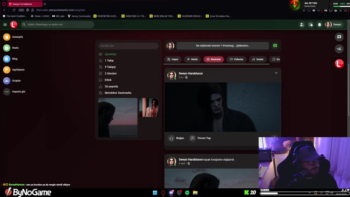Open the Windows Start button in the taskbar
This screenshot has height=197, width=350.
[x=155, y=193]
